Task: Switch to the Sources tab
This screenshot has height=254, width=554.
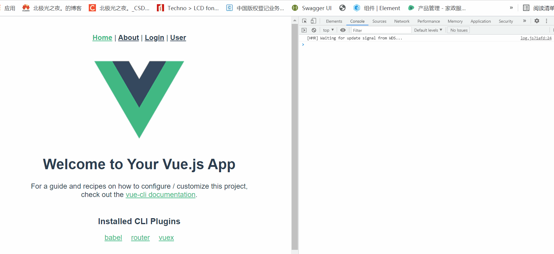Action: 379,21
